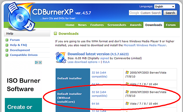Click Windows flag icon in first 2000/XP row
Screen dimensions: 183x112
(x=127, y=73)
